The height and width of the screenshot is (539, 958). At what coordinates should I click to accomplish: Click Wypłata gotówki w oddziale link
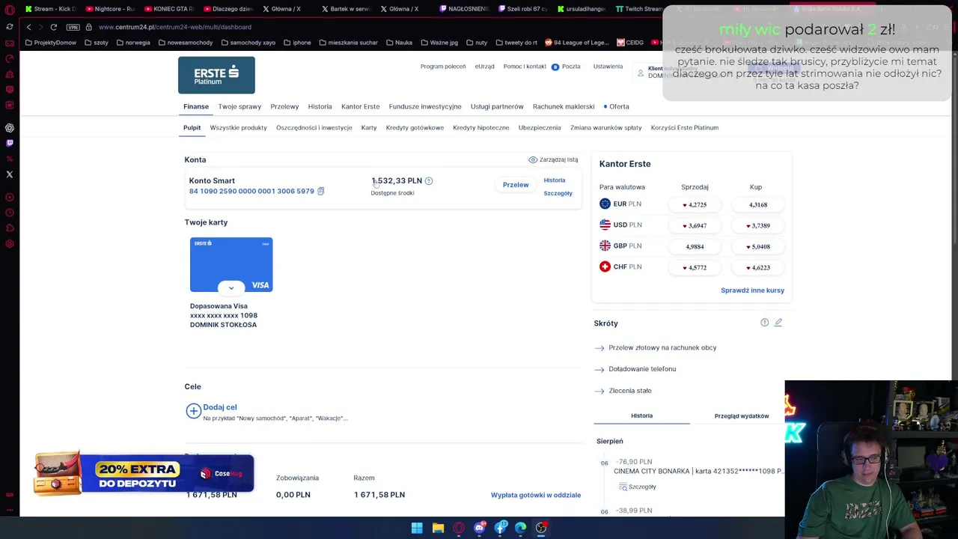tap(536, 496)
